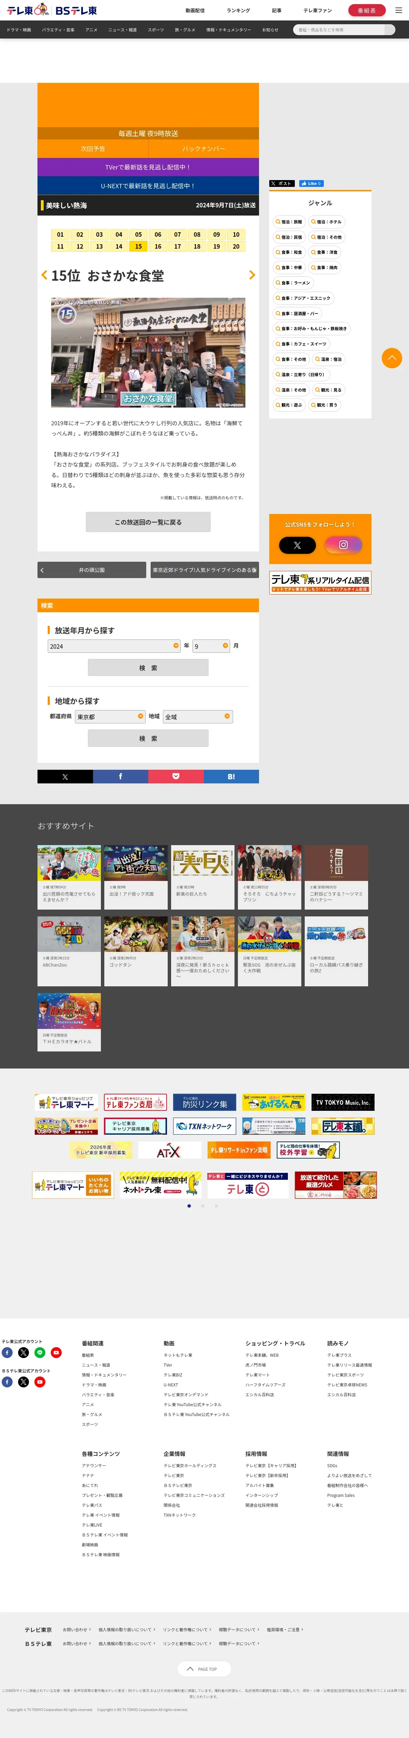This screenshot has width=409, height=1738.
Task: Open the year dropdown showing 2024
Action: [x=114, y=646]
